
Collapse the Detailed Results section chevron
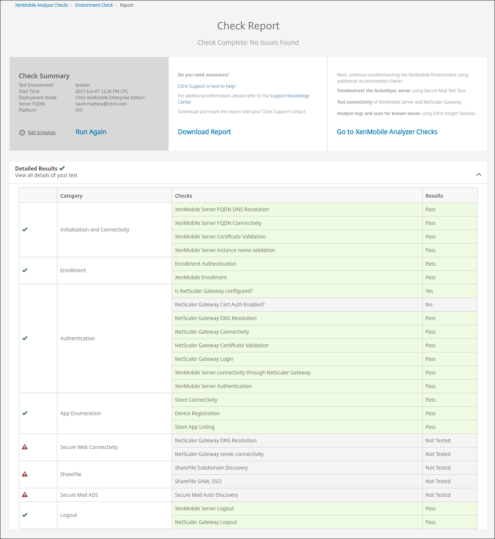point(479,175)
